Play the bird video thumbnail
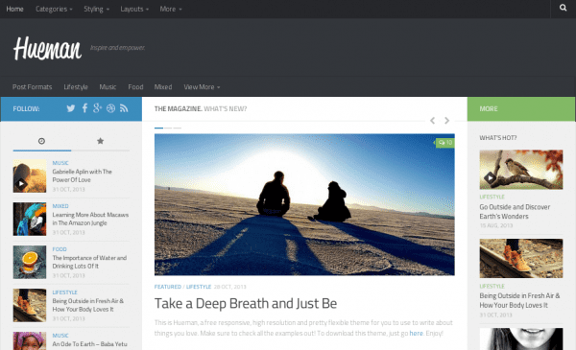This screenshot has height=350, width=576. 490,178
